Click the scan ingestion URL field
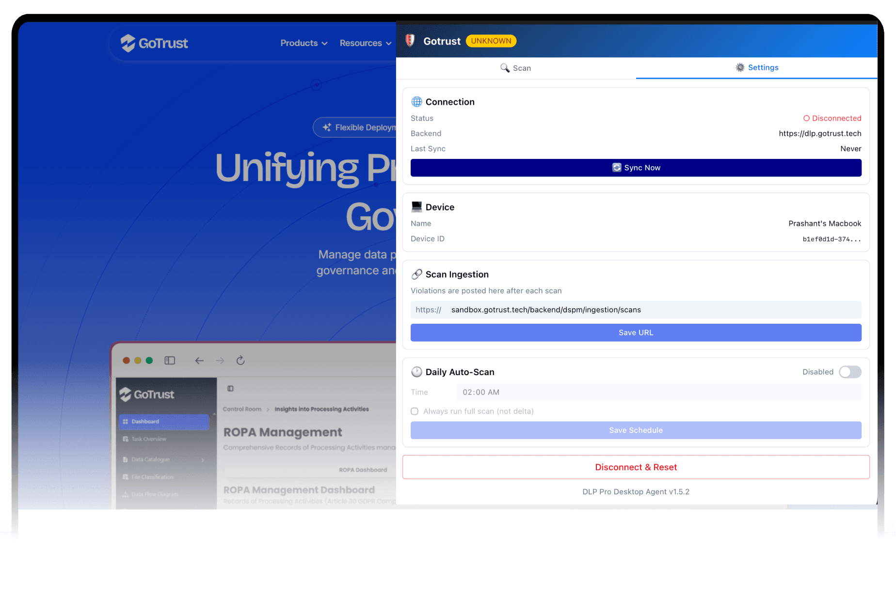Viewport: 896px width, 615px height. (636, 310)
